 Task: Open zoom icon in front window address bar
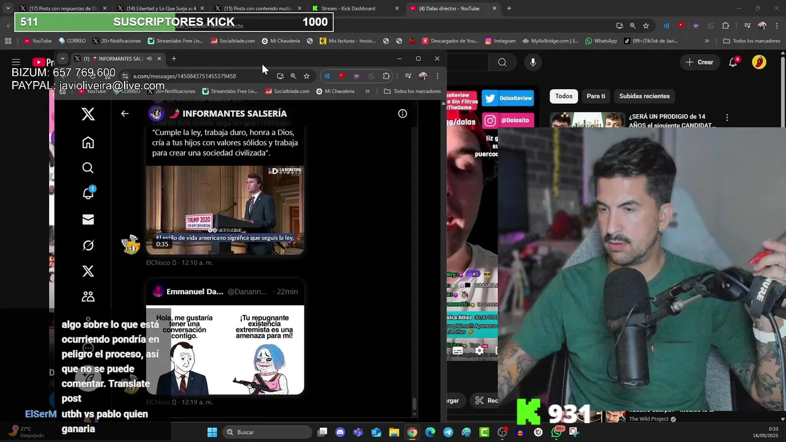point(293,76)
